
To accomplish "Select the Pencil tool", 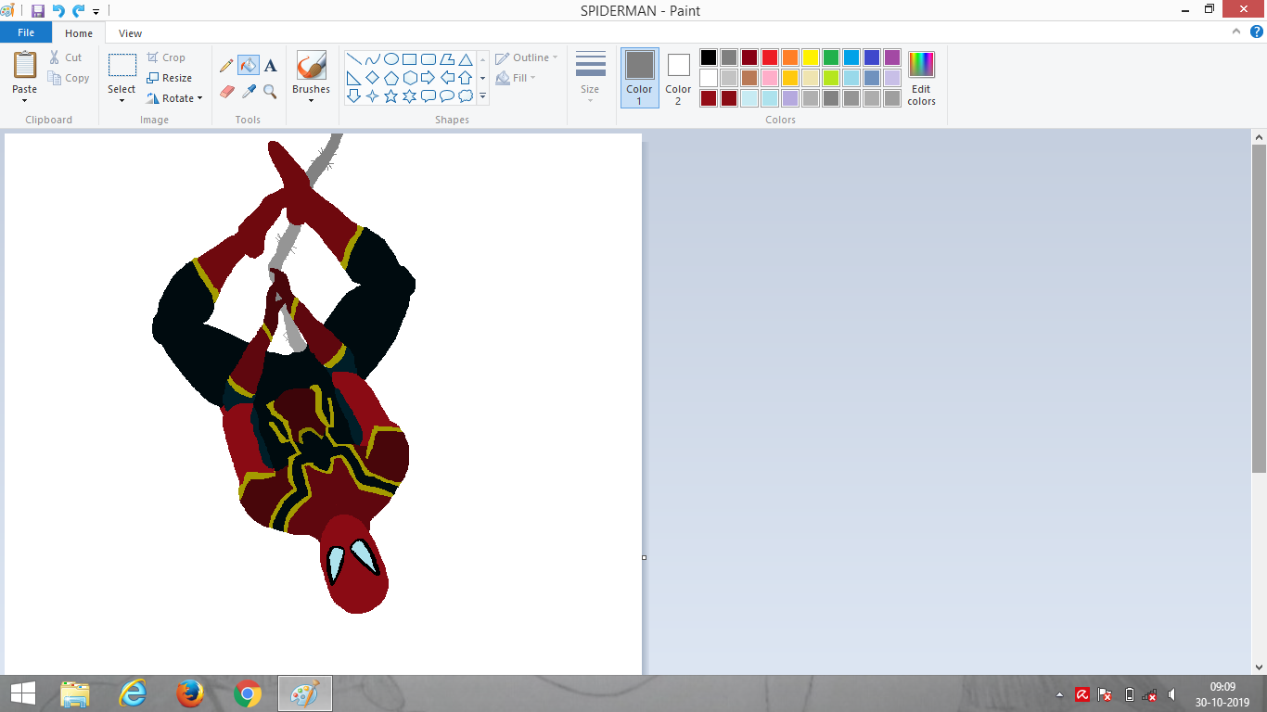I will coord(226,66).
